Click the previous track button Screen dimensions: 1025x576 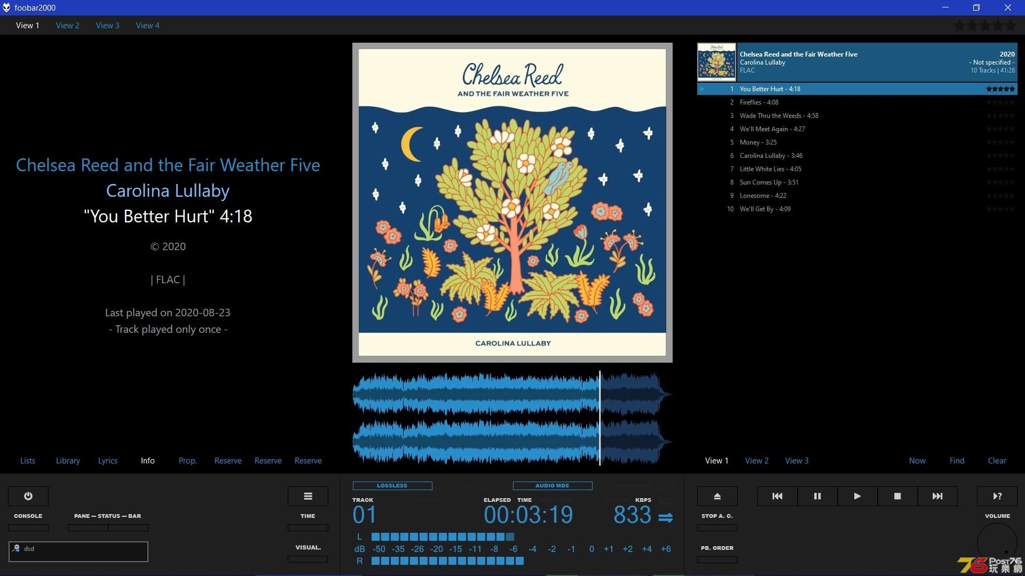(x=777, y=496)
